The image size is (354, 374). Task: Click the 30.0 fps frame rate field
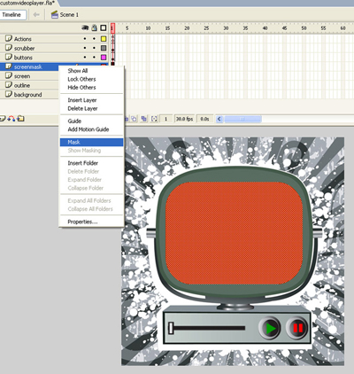coord(185,119)
